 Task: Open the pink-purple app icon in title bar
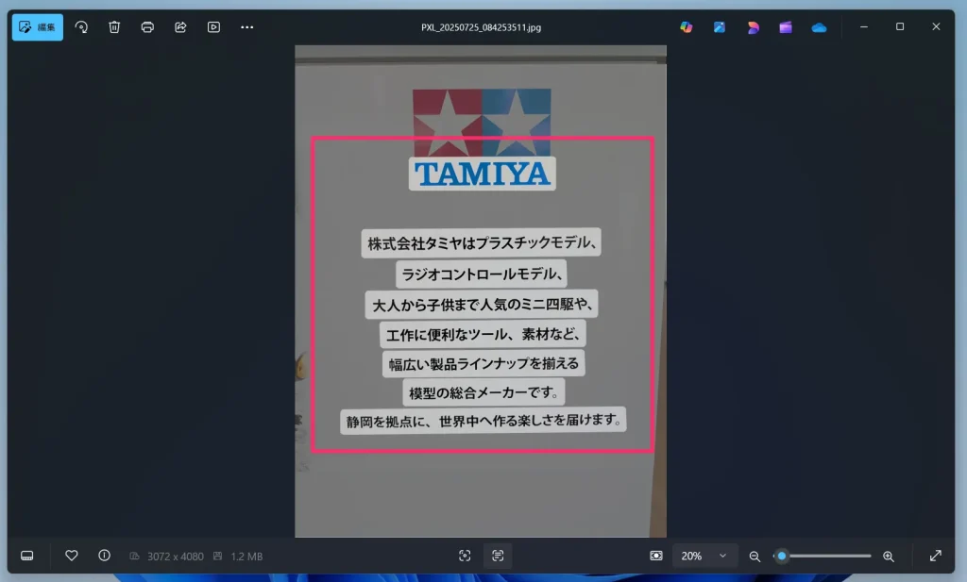coord(753,27)
